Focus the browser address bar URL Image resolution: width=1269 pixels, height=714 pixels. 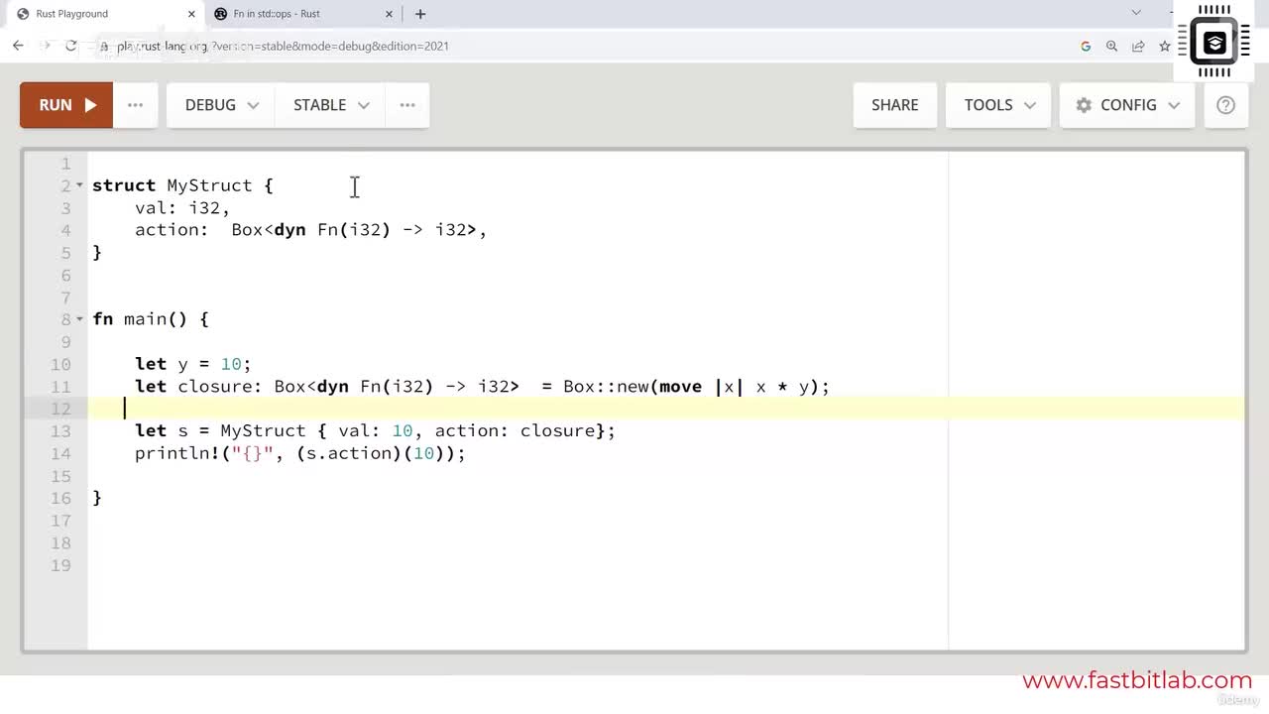click(283, 46)
